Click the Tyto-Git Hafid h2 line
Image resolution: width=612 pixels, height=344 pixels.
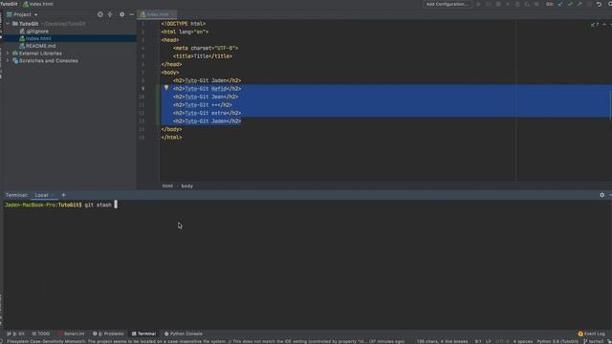tap(207, 89)
